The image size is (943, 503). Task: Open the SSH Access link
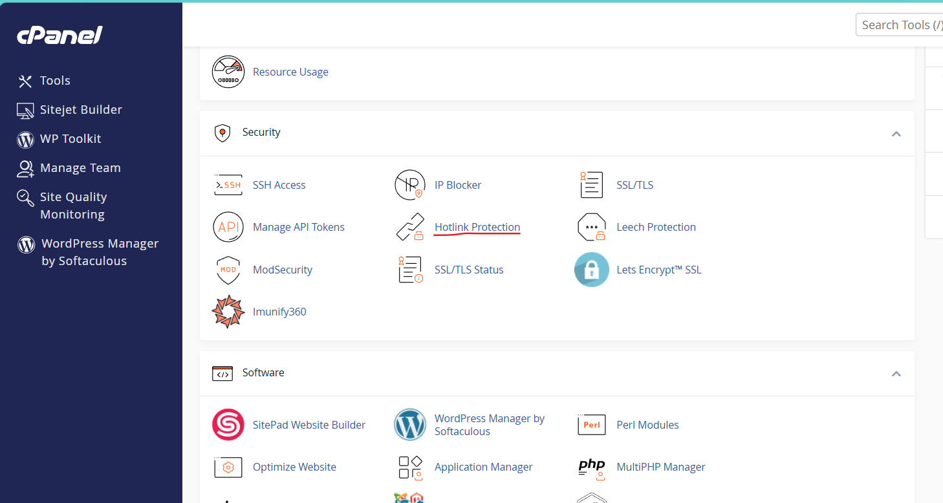click(279, 185)
